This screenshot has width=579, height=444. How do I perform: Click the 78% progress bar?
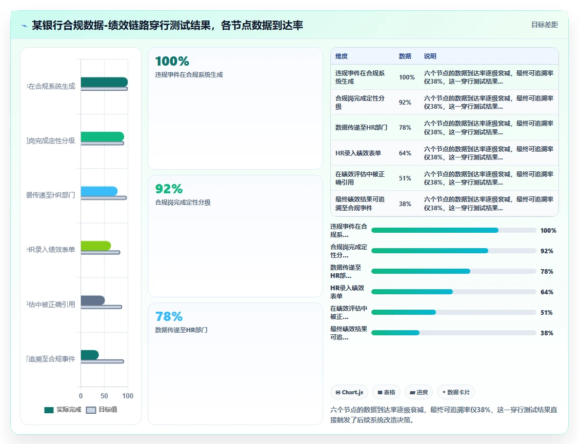453,271
